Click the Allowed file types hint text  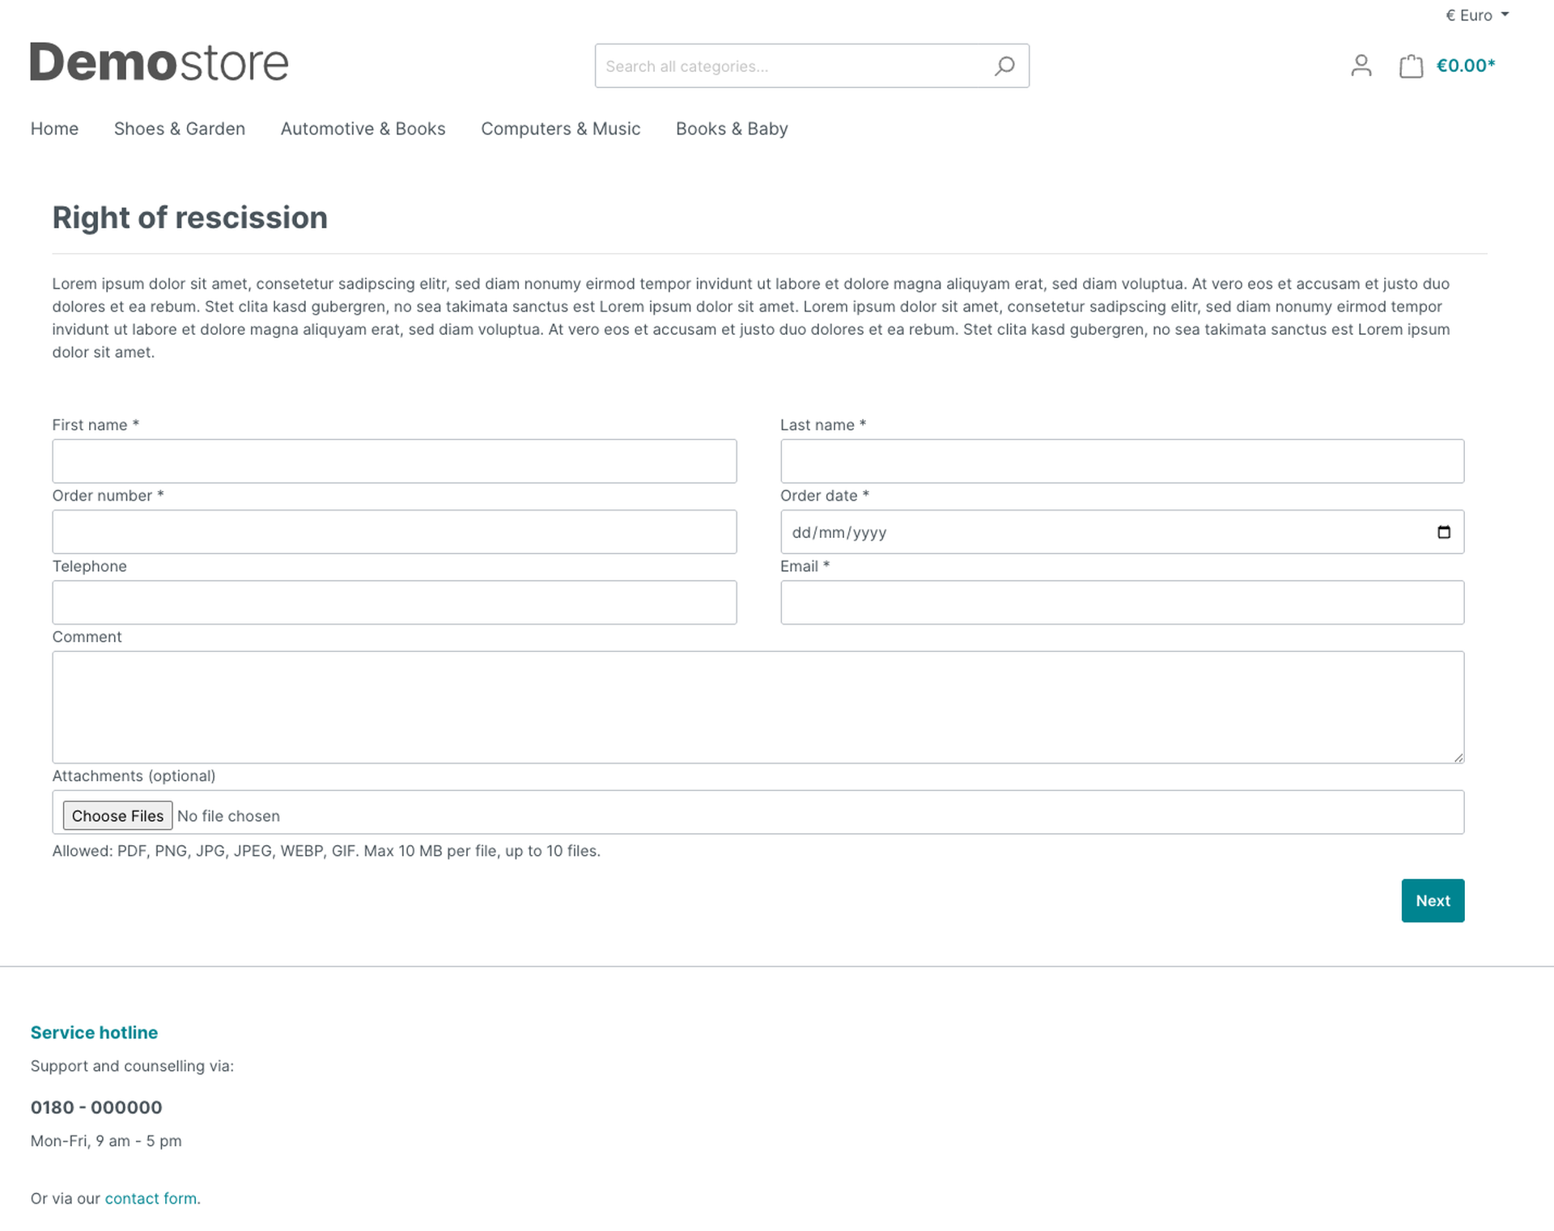pos(326,851)
